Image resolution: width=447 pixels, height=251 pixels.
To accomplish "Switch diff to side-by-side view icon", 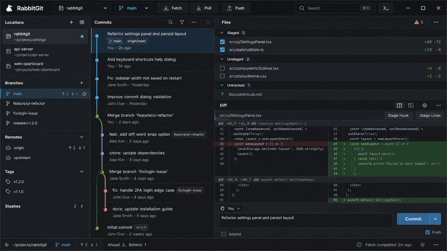I will [399, 105].
